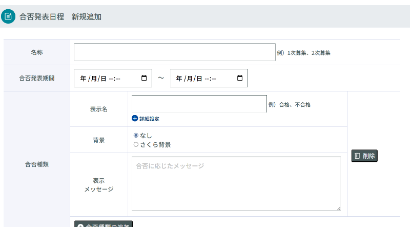Focus the 名称 text field
Viewport: 410px width, 227px height.
175,52
